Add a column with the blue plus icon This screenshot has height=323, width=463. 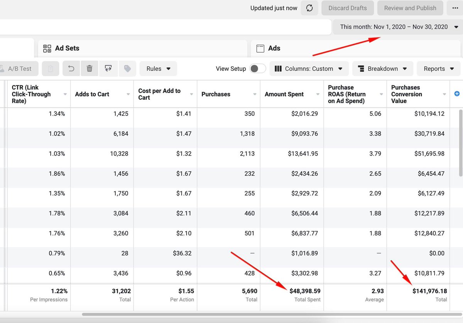click(457, 94)
